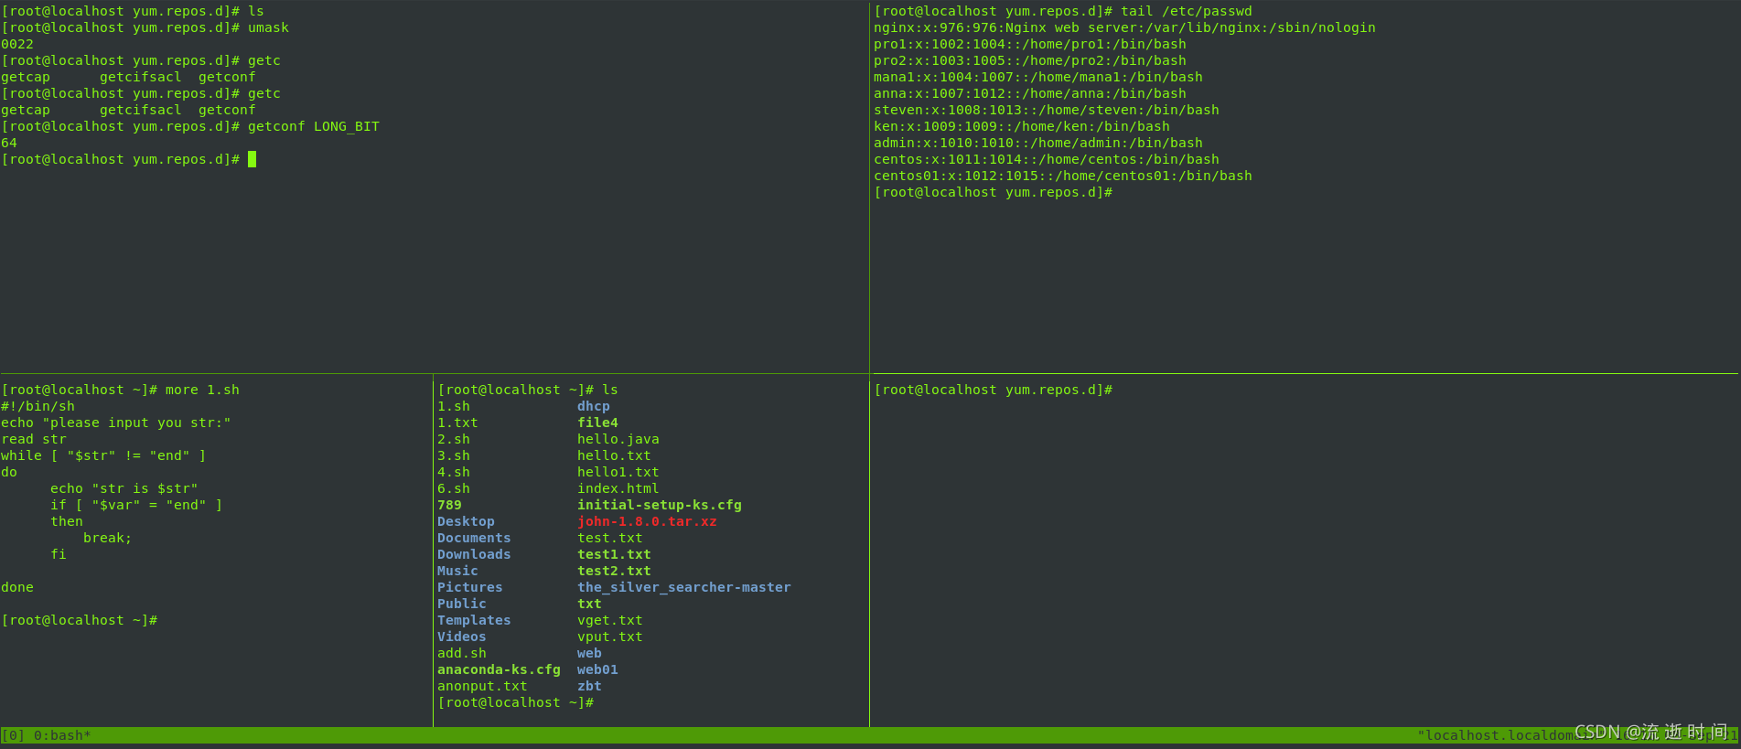Image resolution: width=1741 pixels, height=749 pixels.
Task: Click file 'index.html' in listing
Action: point(618,488)
